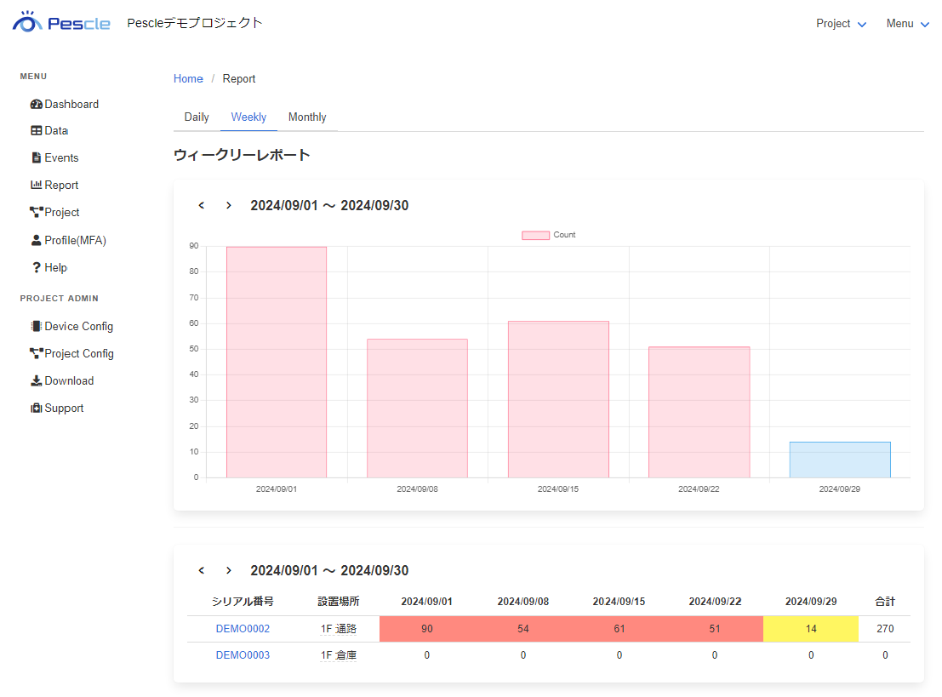The width and height of the screenshot is (942, 697).
Task: Toggle Count legend in the chart
Action: [x=549, y=235]
